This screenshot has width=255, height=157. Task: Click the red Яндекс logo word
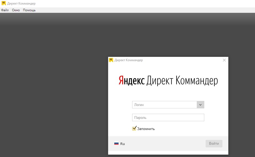[x=132, y=80]
